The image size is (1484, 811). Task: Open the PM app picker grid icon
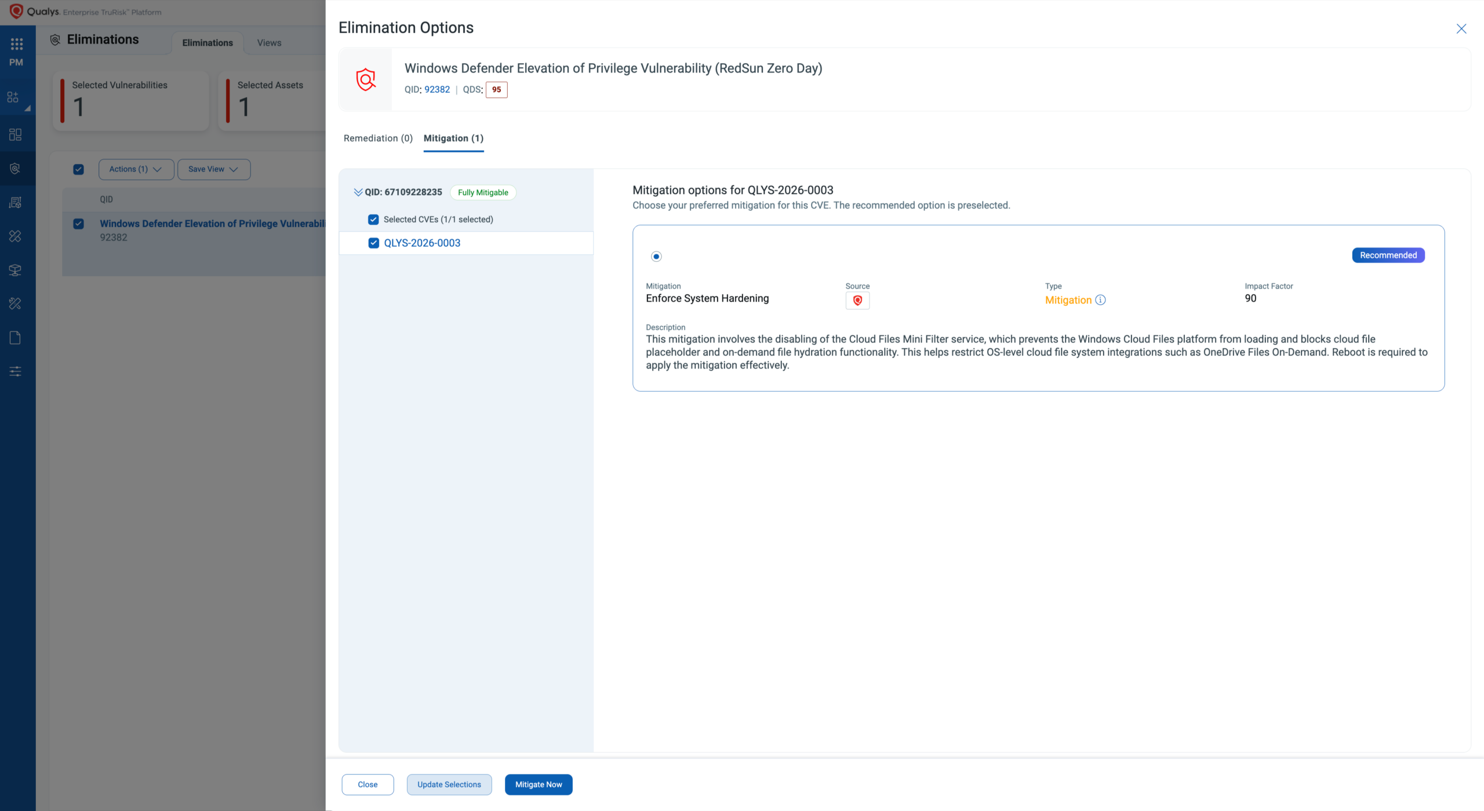[x=16, y=44]
